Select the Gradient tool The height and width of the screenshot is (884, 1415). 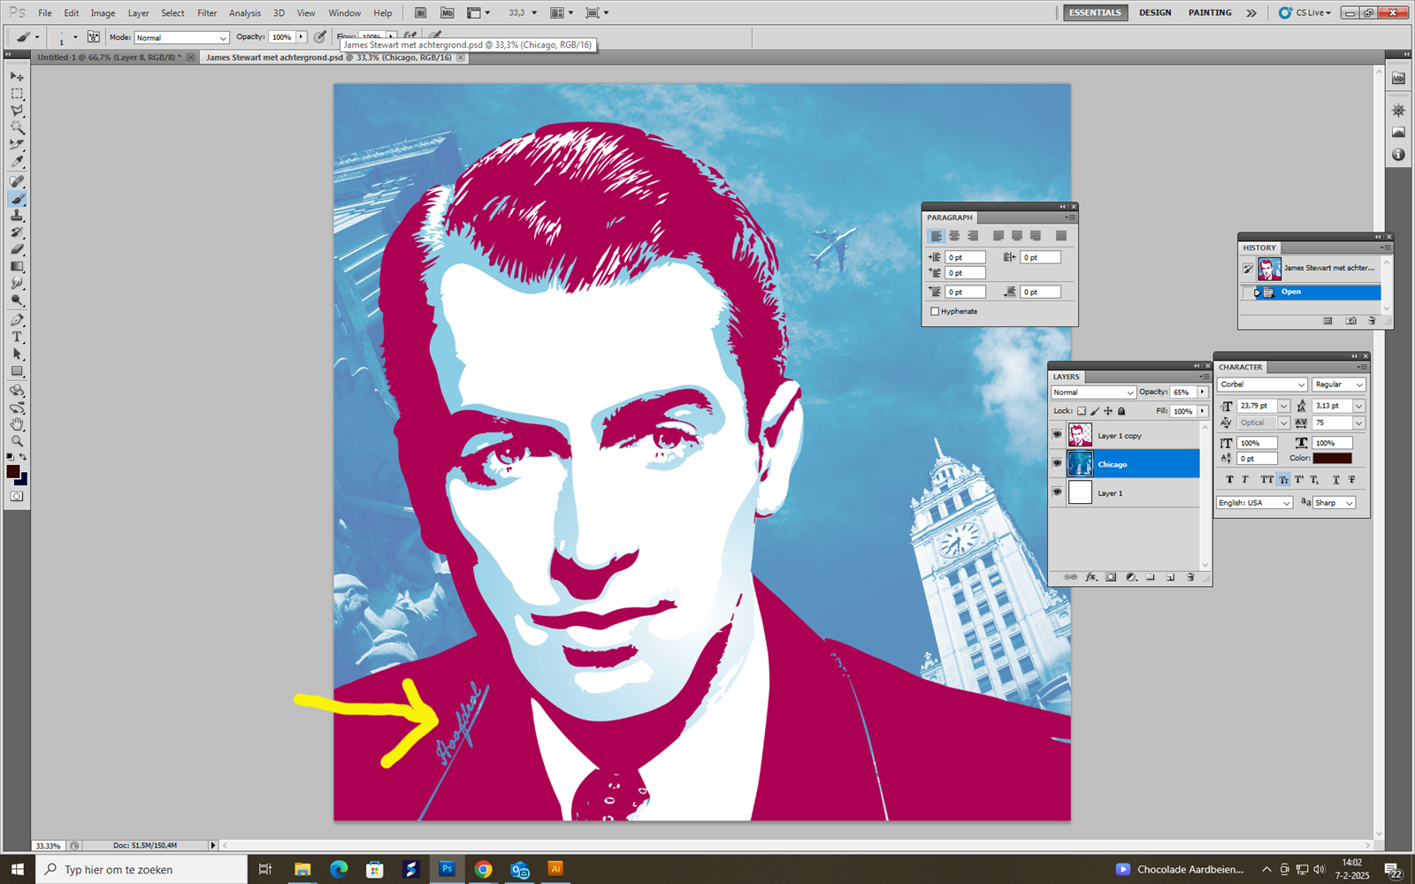click(17, 266)
